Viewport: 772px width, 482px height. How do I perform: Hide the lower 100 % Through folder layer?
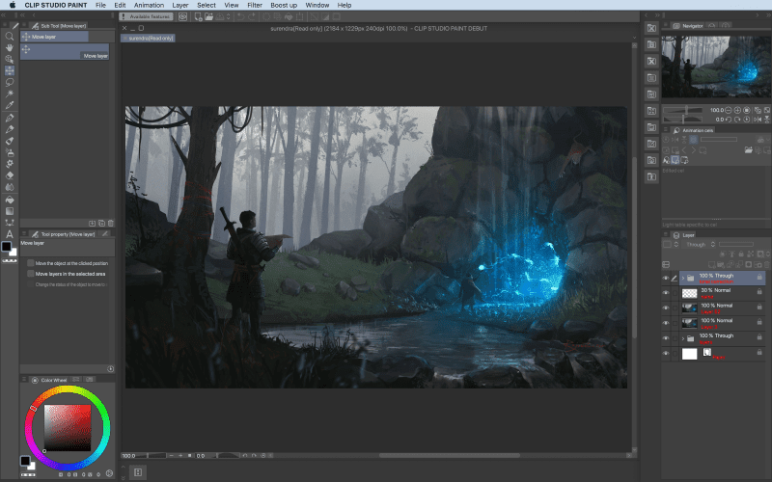666,338
